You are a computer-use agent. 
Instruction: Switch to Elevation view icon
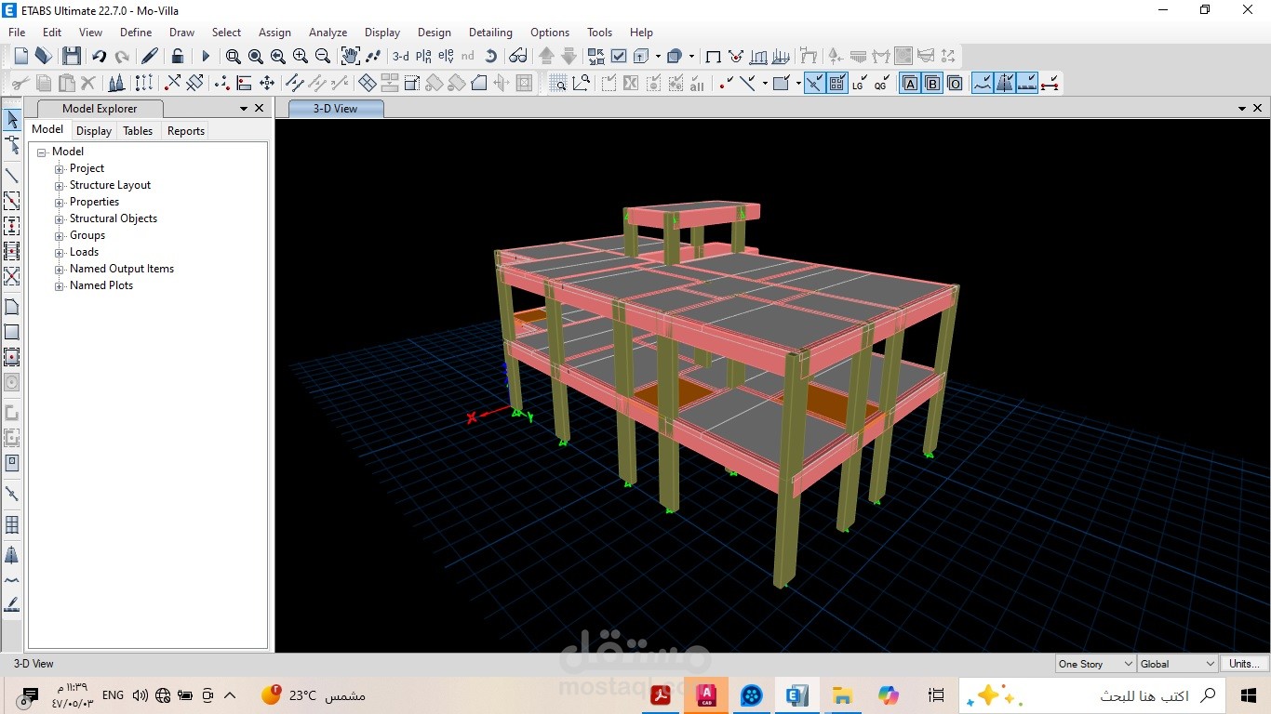446,57
